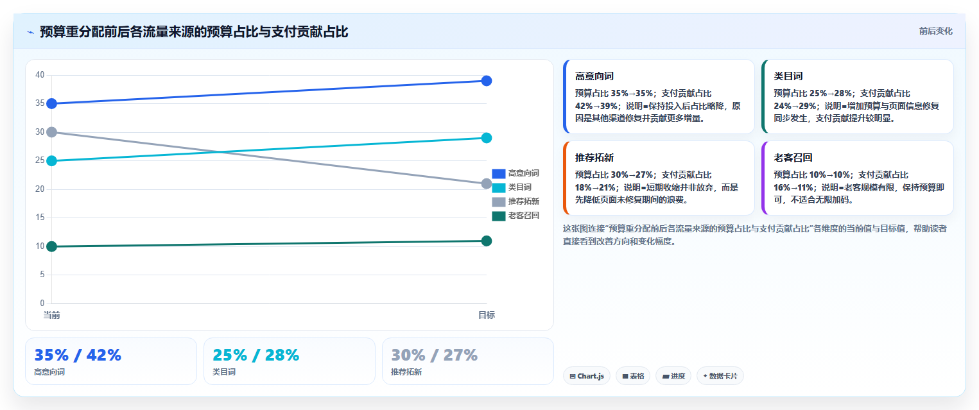
Task: Click the 数据卡片 tag chip
Action: point(720,376)
